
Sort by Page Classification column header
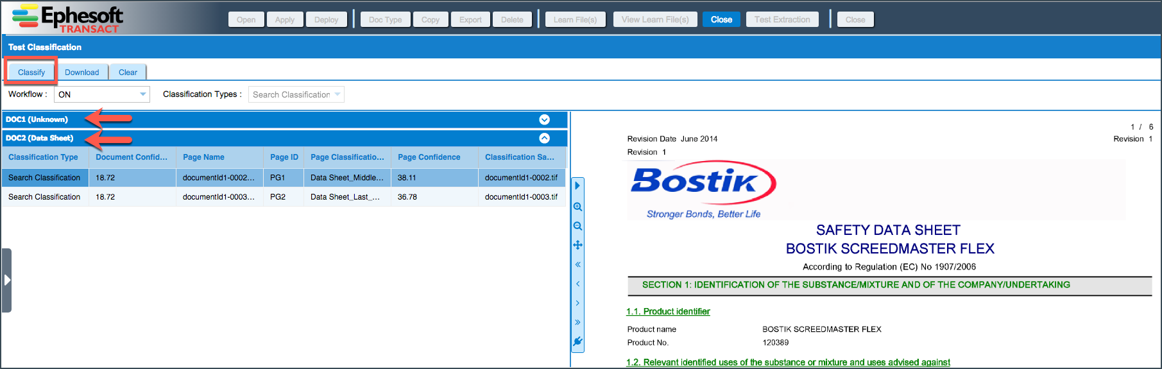click(x=347, y=157)
